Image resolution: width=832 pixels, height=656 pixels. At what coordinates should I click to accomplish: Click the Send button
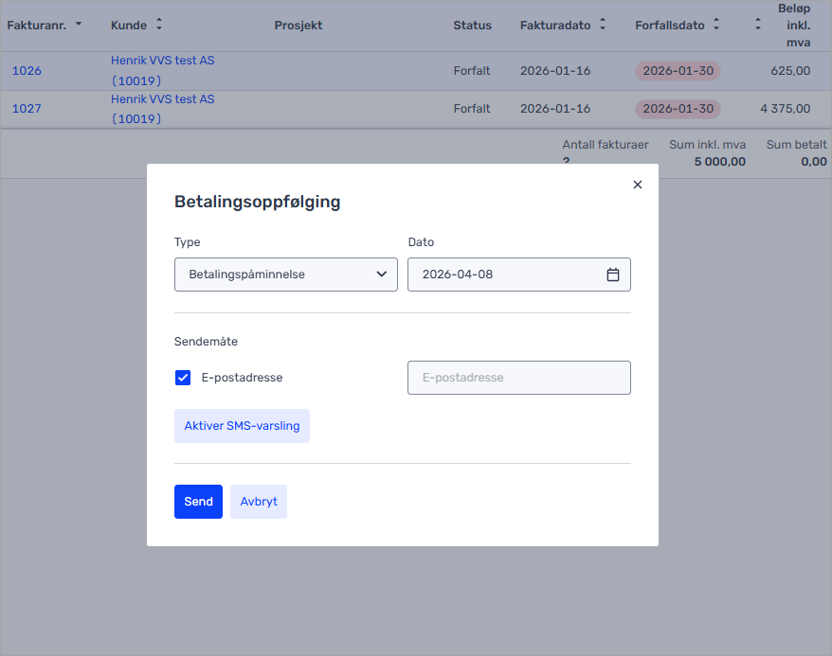[198, 502]
